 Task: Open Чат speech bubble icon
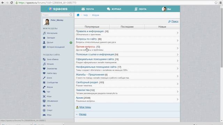44,92
